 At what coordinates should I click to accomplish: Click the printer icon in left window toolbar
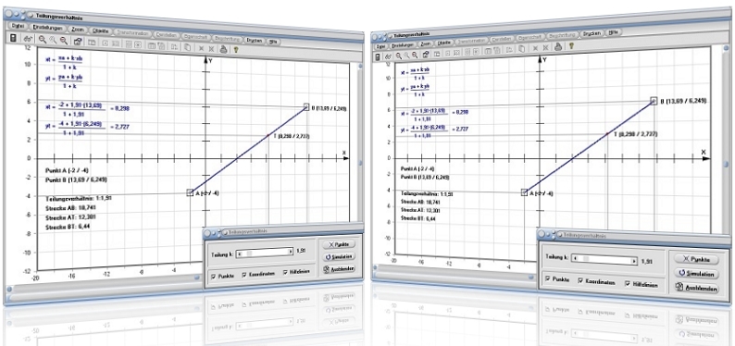click(x=223, y=48)
